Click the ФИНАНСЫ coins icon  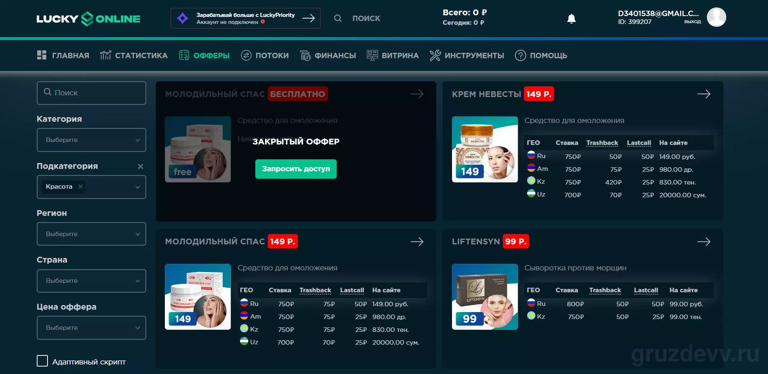(305, 55)
